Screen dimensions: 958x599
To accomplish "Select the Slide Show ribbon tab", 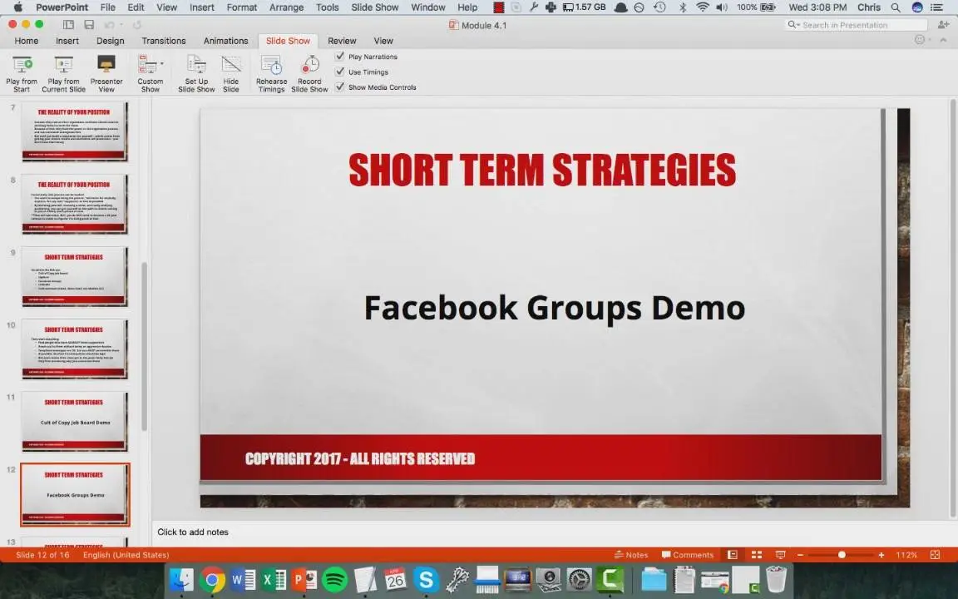I will click(x=288, y=41).
